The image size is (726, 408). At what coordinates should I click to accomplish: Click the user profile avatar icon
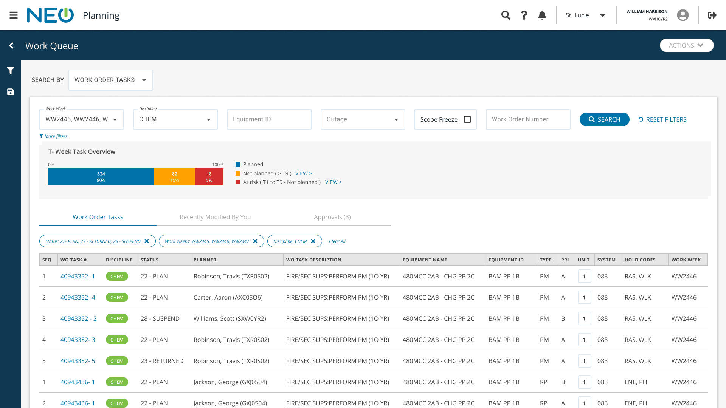(x=683, y=15)
